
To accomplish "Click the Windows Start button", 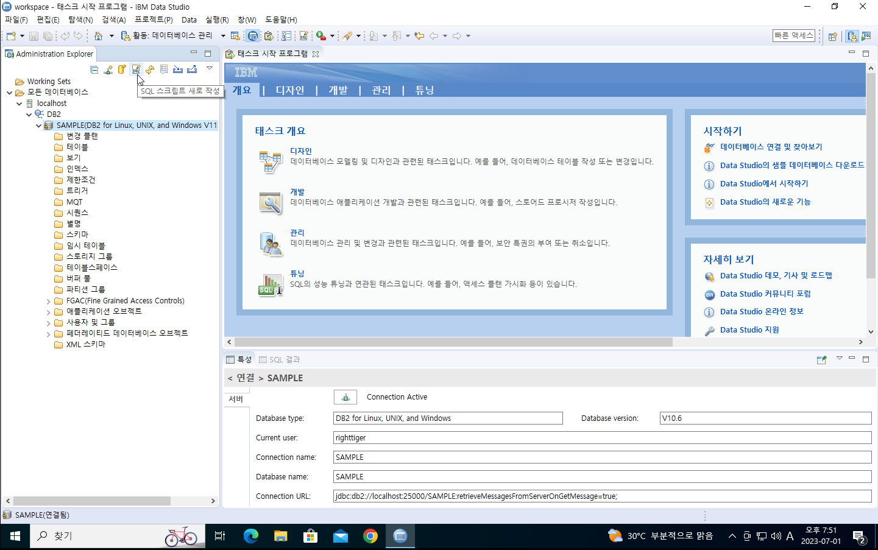I will tap(15, 536).
